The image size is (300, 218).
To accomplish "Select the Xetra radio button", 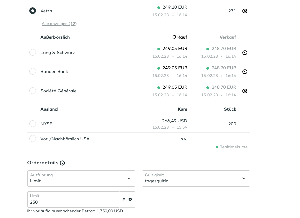I will tap(33, 11).
